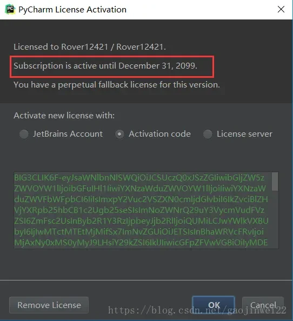Screen dimensions: 293x321
Task: Select the JetBrains Account radio button
Action: click(x=24, y=135)
